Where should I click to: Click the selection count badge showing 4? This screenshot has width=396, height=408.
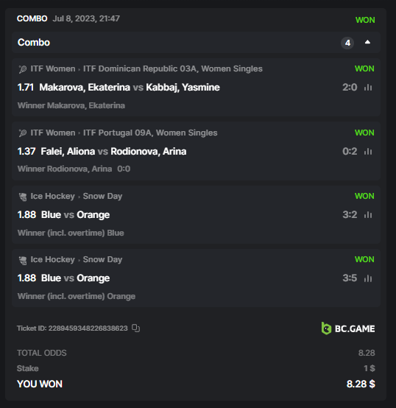(347, 43)
